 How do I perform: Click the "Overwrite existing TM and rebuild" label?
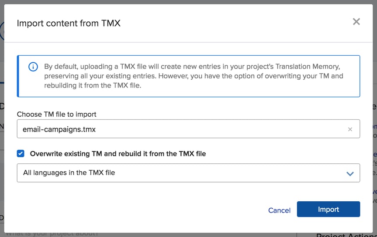(118, 154)
